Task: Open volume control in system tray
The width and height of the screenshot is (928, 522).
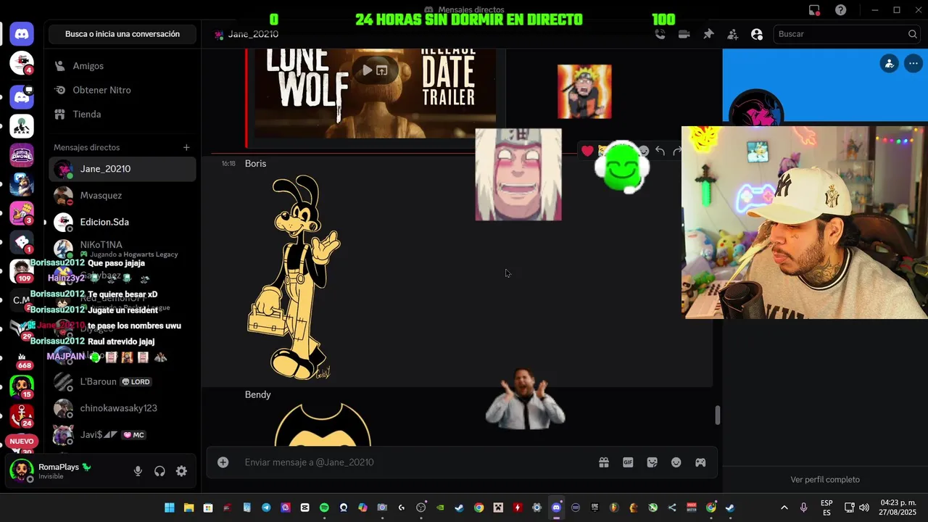Action: [864, 507]
